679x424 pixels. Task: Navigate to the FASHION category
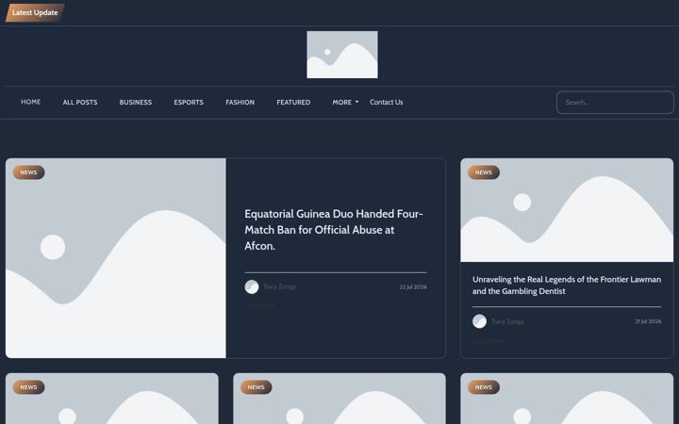coord(240,102)
